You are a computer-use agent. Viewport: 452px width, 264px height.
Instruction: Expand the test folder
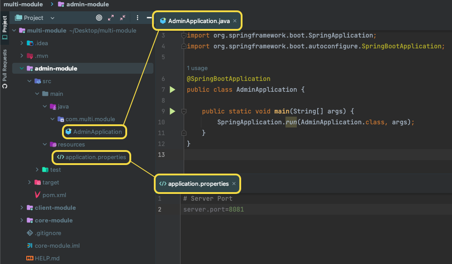pyautogui.click(x=37, y=170)
